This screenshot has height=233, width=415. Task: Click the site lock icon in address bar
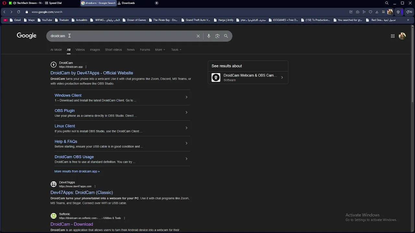27,12
